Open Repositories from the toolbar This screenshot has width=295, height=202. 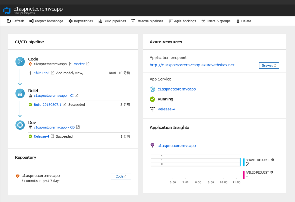click(x=81, y=21)
